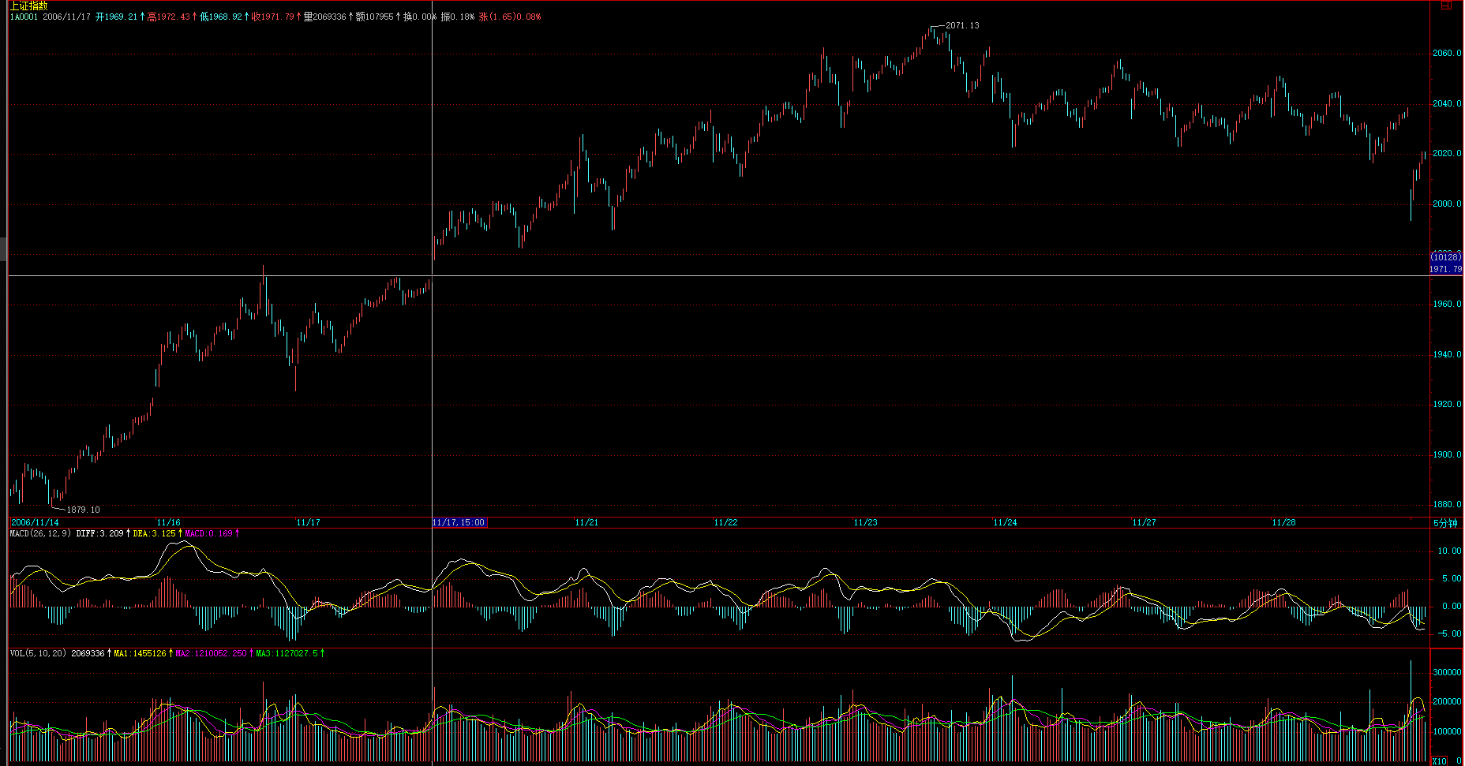
Task: Click the 11/21 date on time axis
Action: (586, 522)
